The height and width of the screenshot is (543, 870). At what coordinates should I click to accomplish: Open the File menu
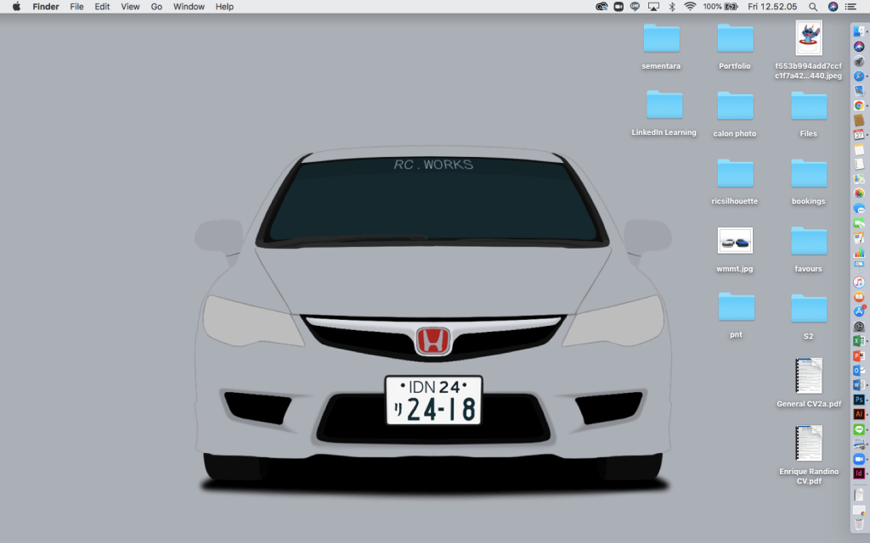76,7
